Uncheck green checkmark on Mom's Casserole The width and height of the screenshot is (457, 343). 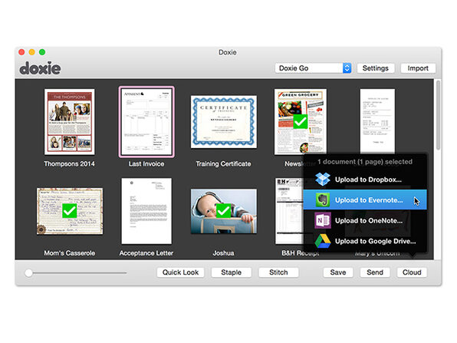point(69,211)
